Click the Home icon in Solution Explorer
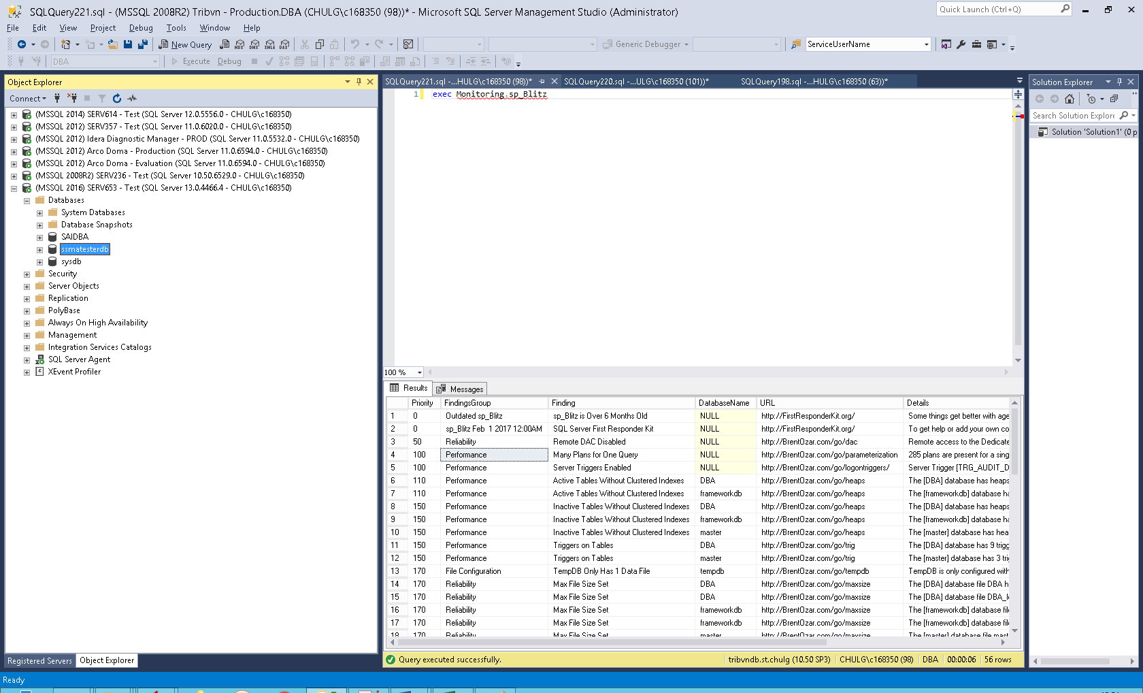The image size is (1143, 693). (1070, 99)
